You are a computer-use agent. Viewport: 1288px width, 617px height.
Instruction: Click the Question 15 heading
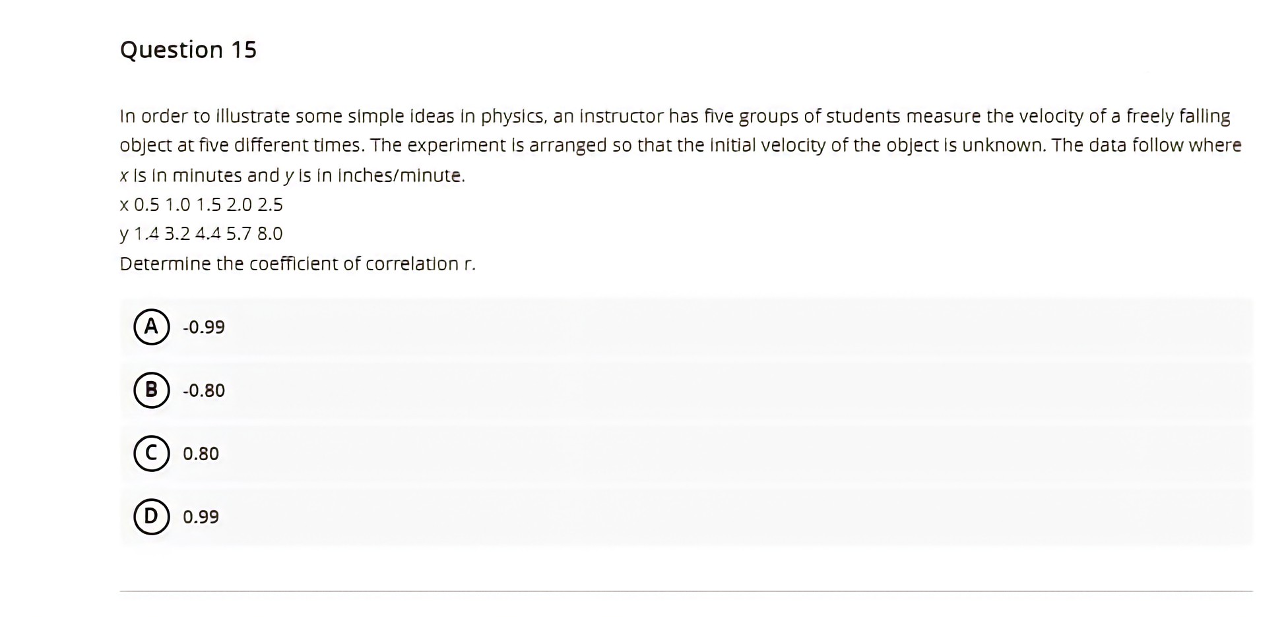pos(189,49)
